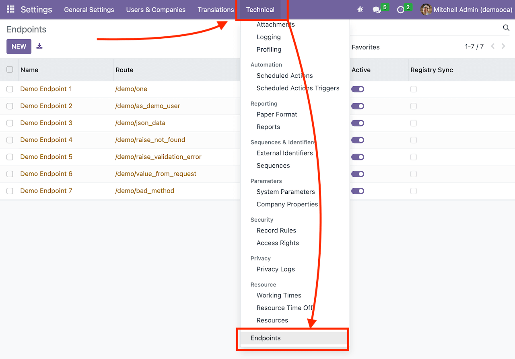Image resolution: width=515 pixels, height=359 pixels.
Task: Click the export download icon beside NEW
Action: pos(39,46)
